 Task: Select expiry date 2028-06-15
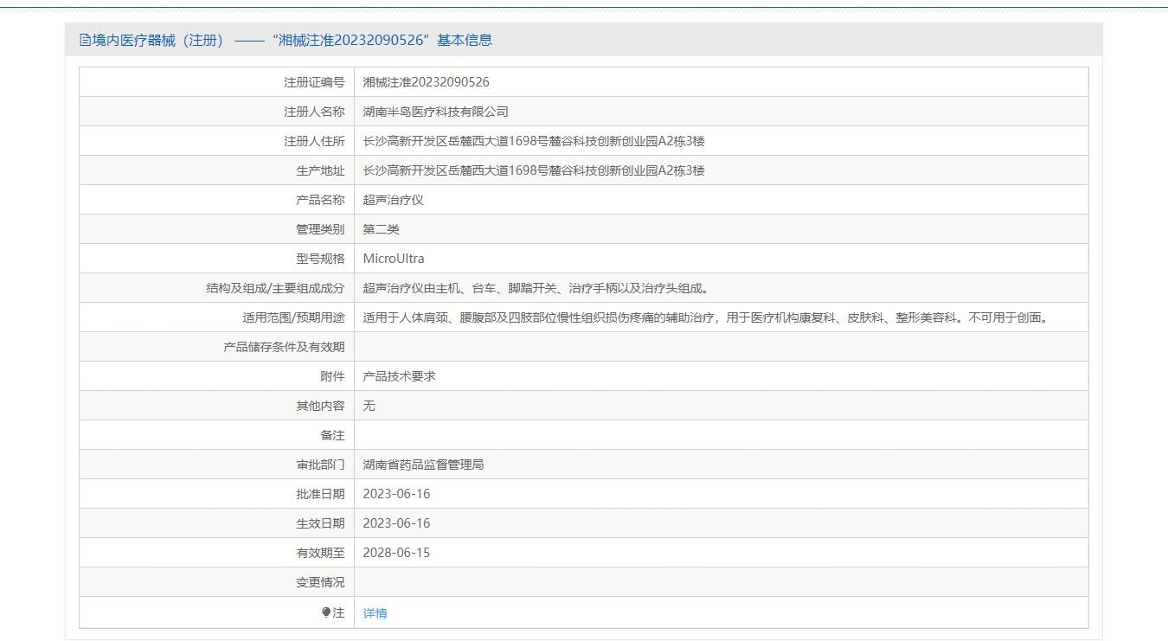point(396,553)
